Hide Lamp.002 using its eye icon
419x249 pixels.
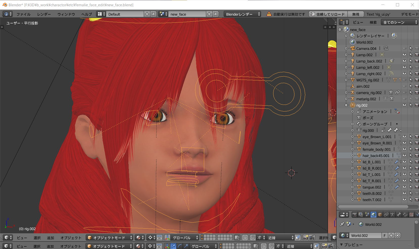point(404,55)
